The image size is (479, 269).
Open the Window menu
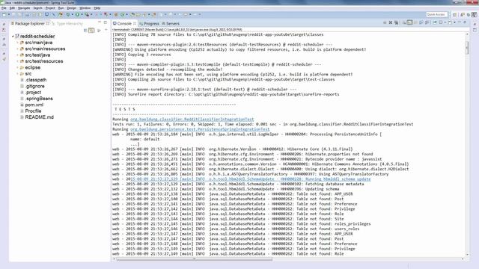click(x=85, y=8)
